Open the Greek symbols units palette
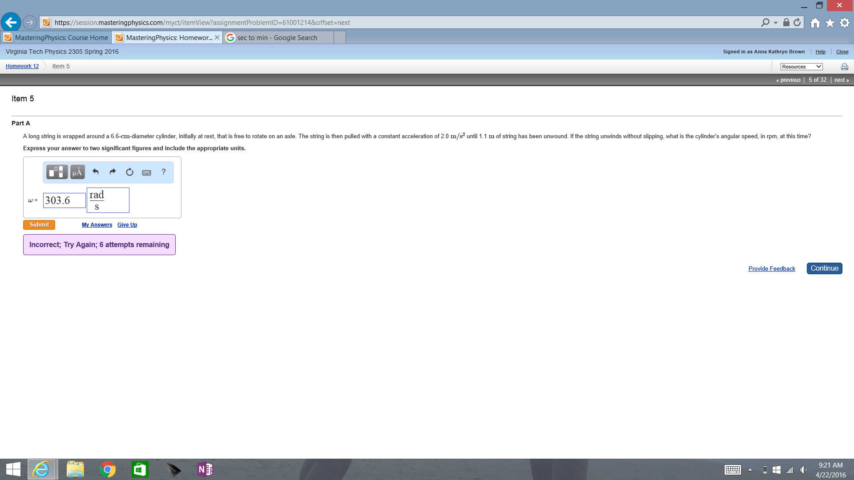854x480 pixels. click(x=77, y=172)
